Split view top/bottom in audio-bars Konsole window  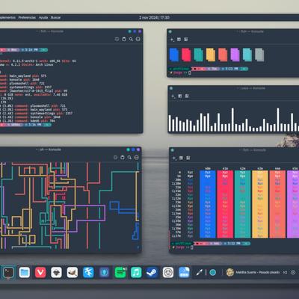point(187,96)
